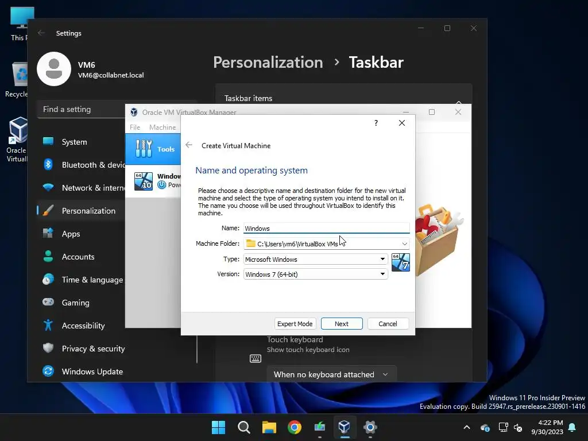The width and height of the screenshot is (588, 441).
Task: Focus the virtual machine Name field
Action: coord(326,228)
